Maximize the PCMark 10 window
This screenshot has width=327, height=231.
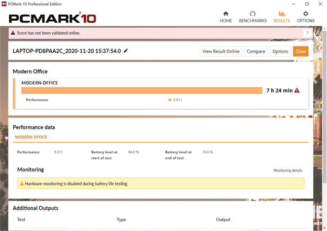[307, 4]
